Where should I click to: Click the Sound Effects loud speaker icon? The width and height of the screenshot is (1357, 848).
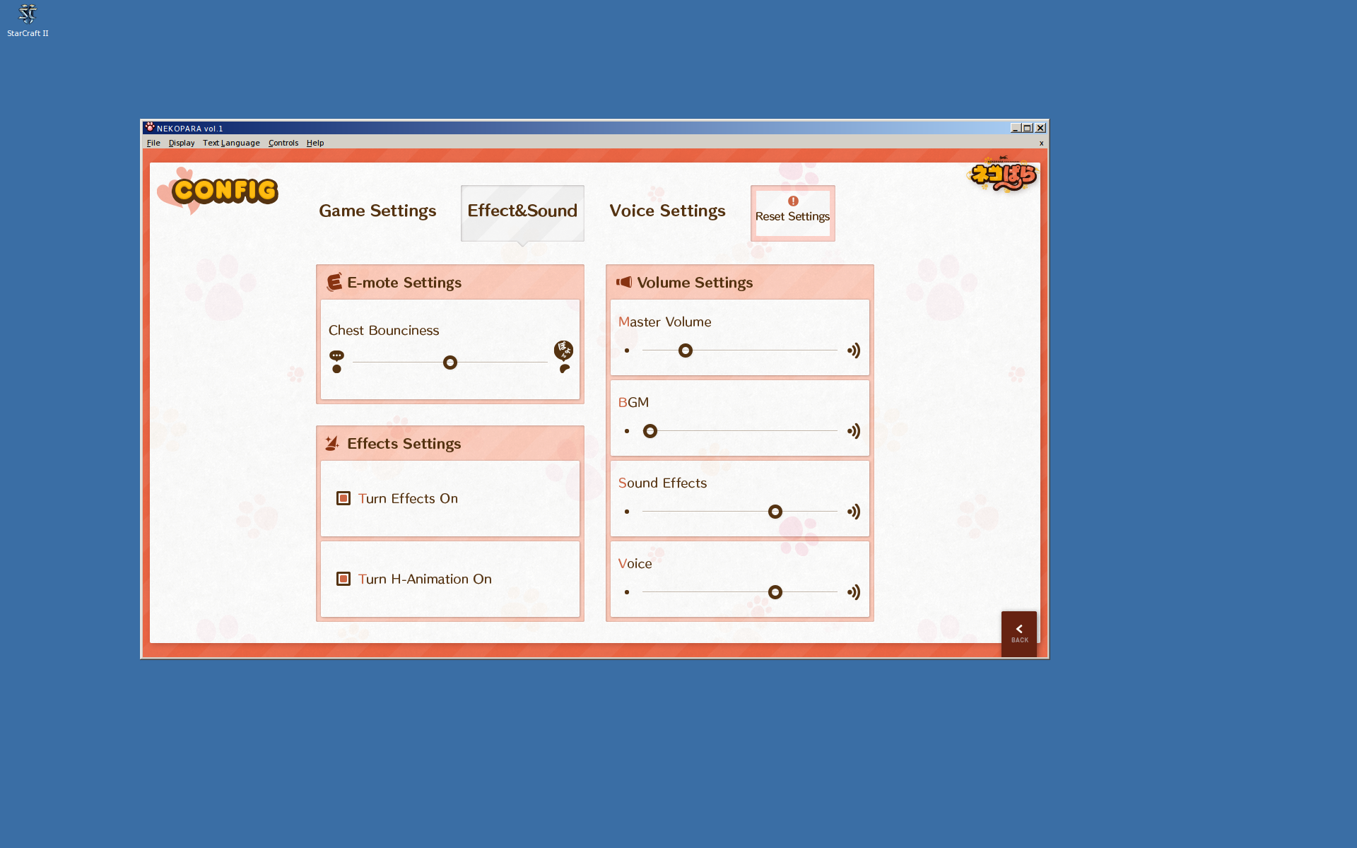854,512
